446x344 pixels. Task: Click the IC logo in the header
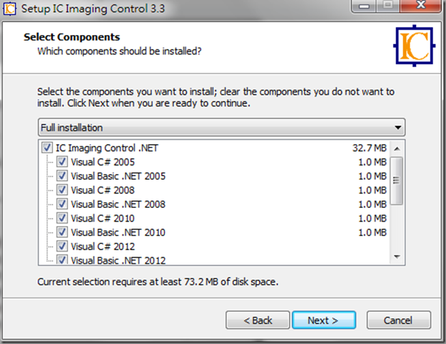pyautogui.click(x=414, y=46)
